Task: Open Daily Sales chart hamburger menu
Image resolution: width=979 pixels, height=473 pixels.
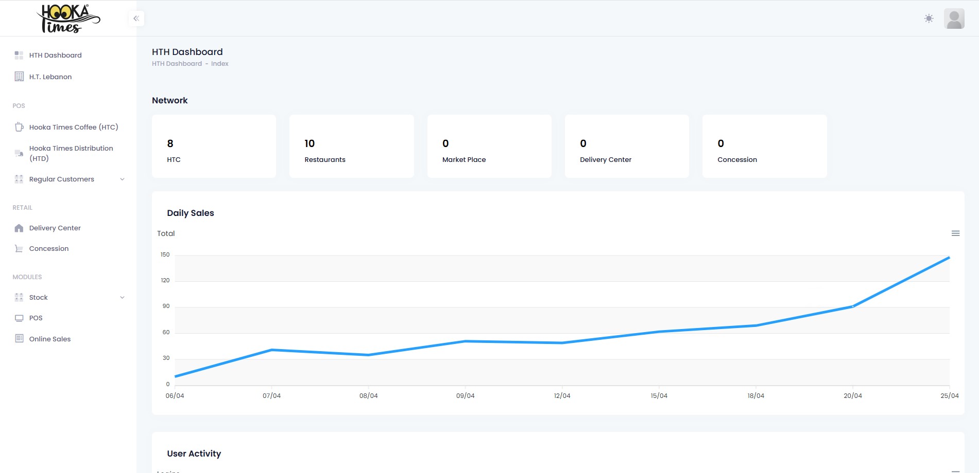Action: 955,233
